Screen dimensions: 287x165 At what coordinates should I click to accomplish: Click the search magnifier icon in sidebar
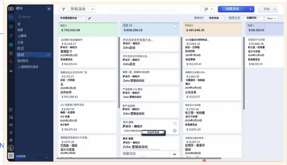(x=20, y=17)
